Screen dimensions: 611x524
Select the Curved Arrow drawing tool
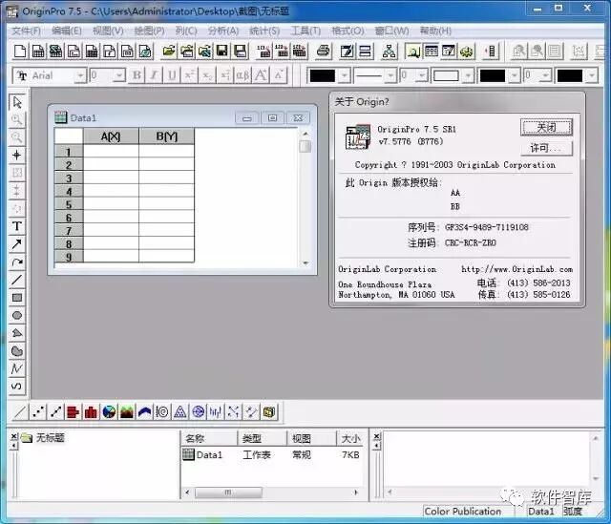click(17, 262)
